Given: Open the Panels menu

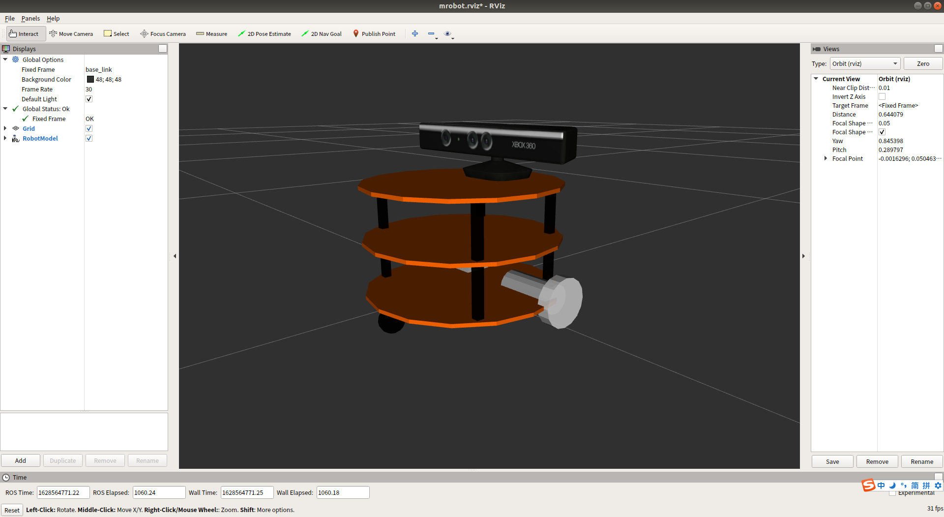Looking at the screenshot, I should [30, 19].
